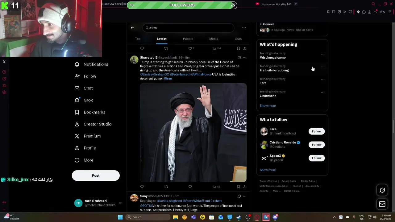Open the Windows Start menu

point(120,217)
